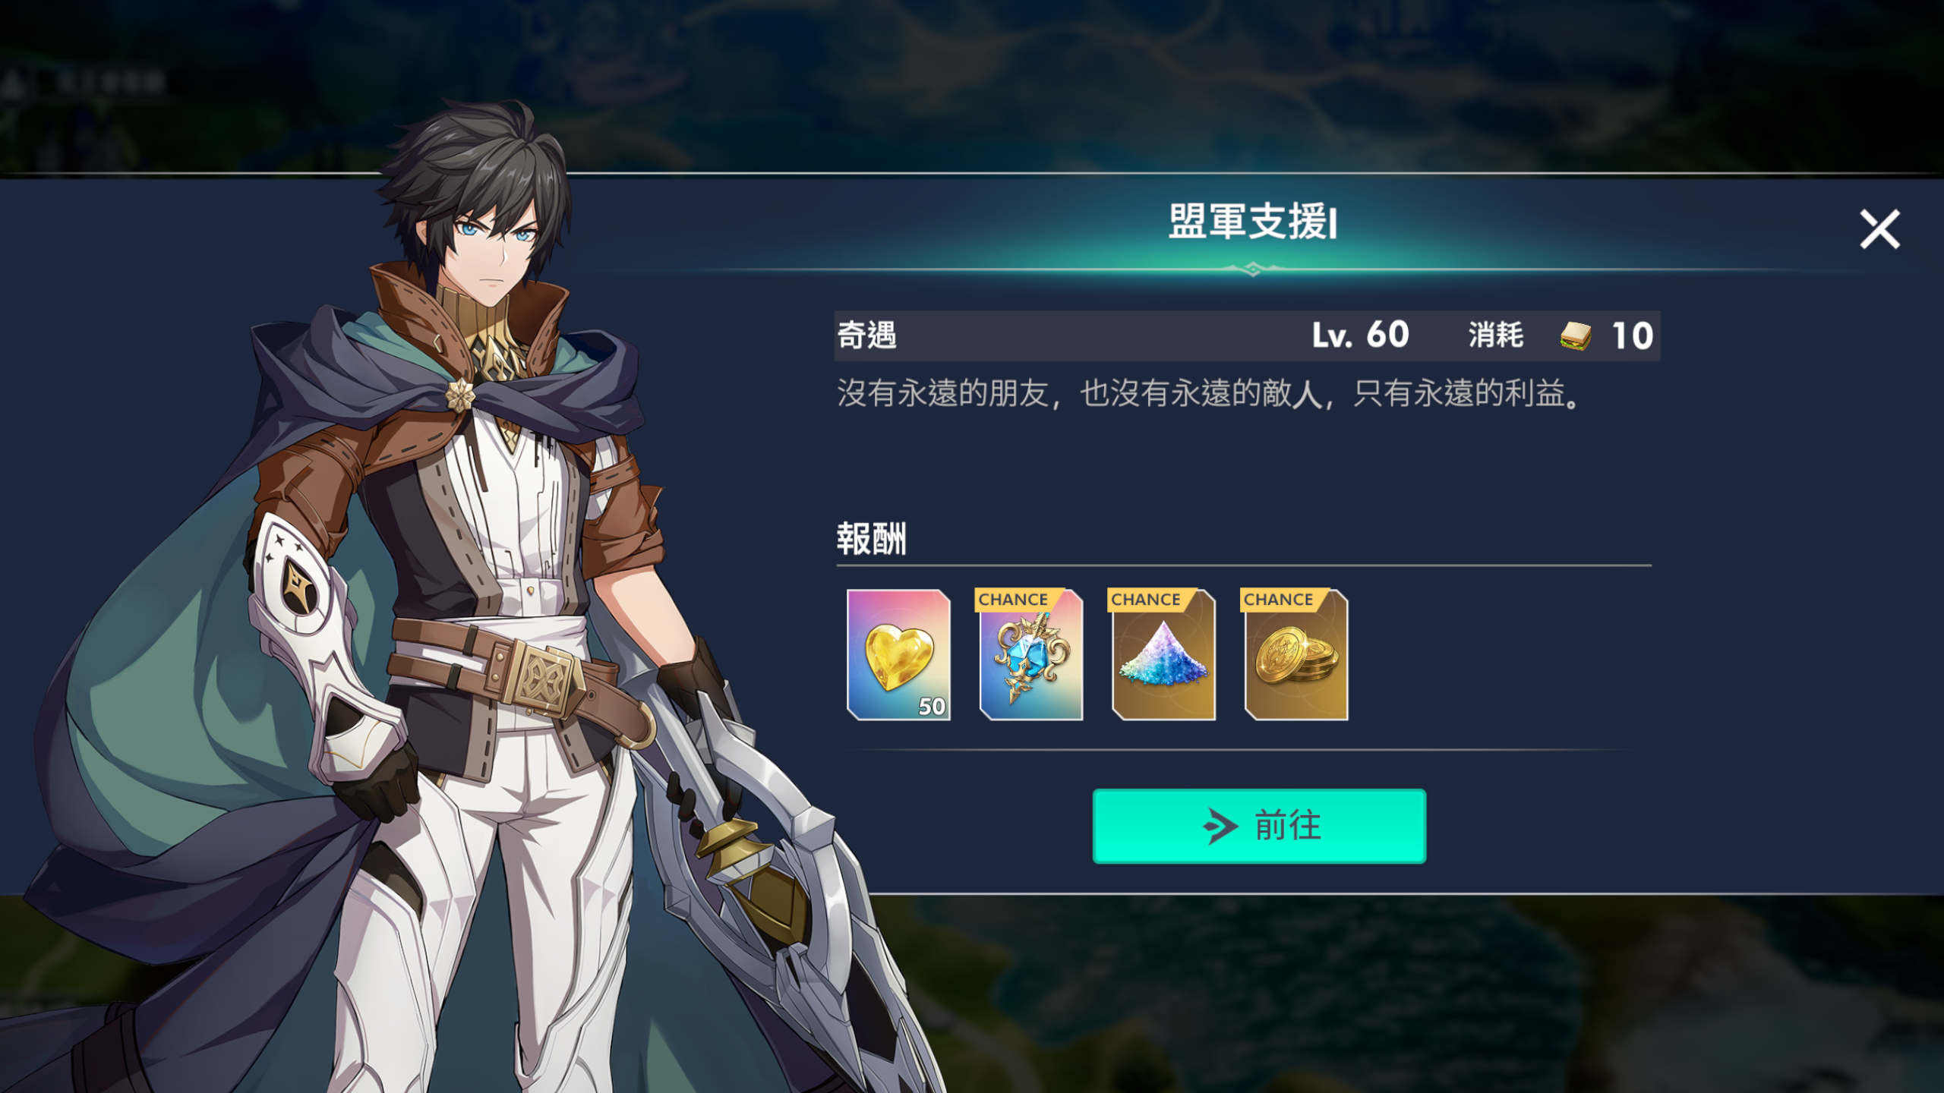The height and width of the screenshot is (1093, 1944).
Task: Open the rainbow crystal powder reward
Action: [1163, 654]
